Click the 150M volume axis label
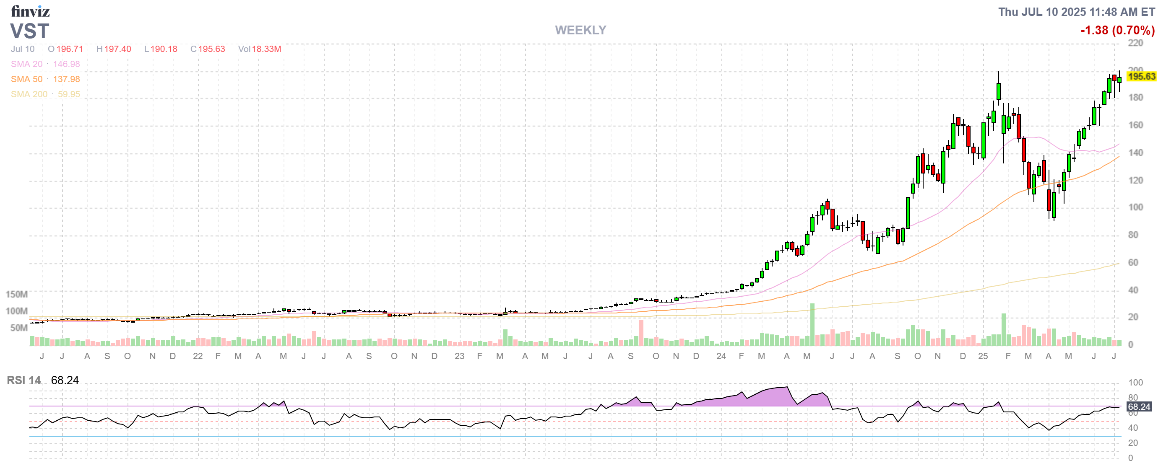The image size is (1166, 471). pyautogui.click(x=16, y=294)
